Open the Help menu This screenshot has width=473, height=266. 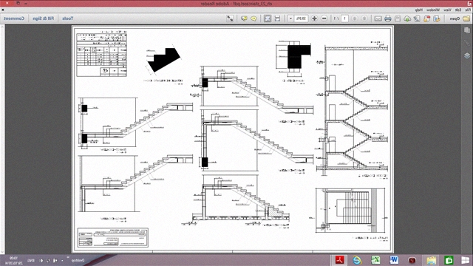click(419, 10)
